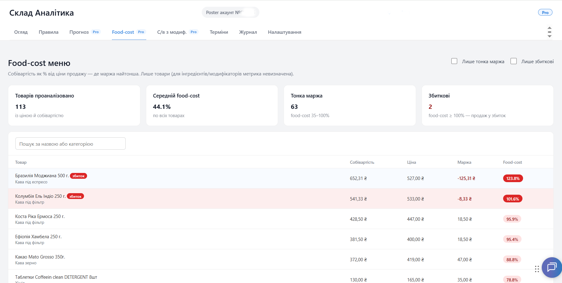This screenshot has width=562, height=283.
Task: Click the Pro badge in the header
Action: click(545, 13)
